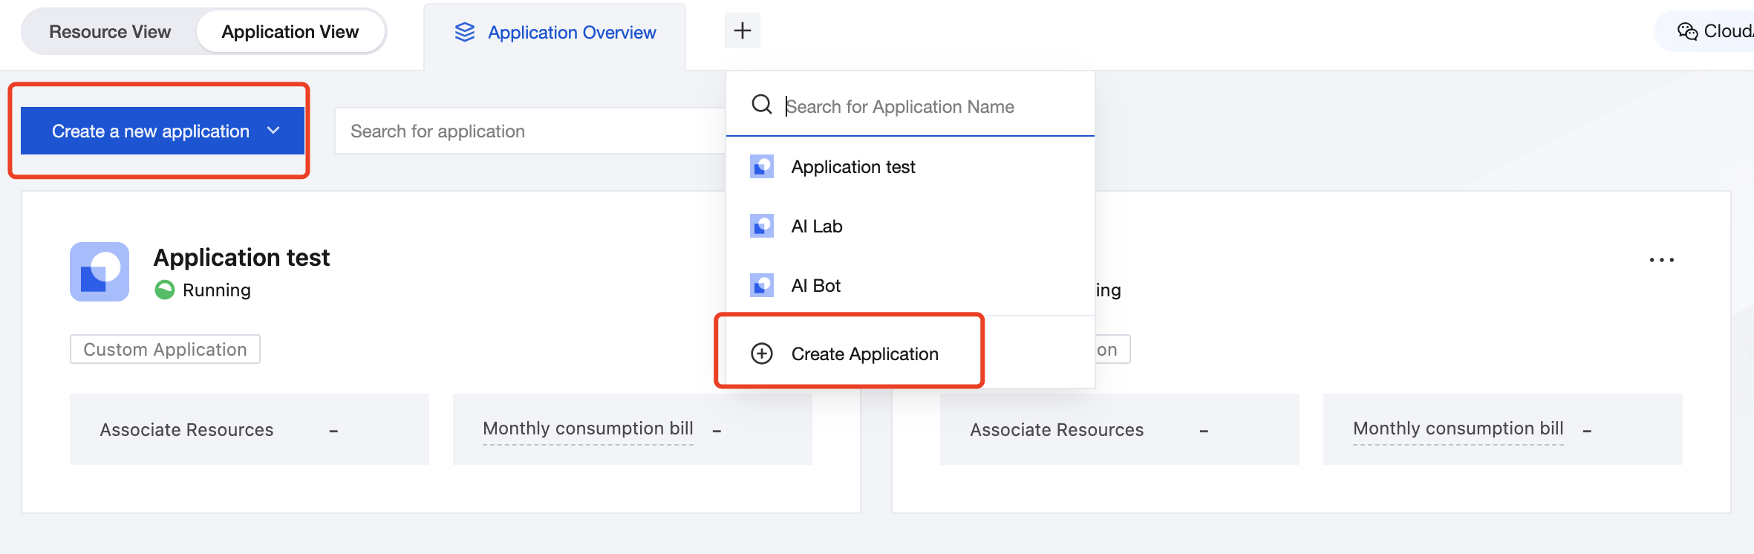Open the Application Overview tab
The width and height of the screenshot is (1754, 554).
571,33
